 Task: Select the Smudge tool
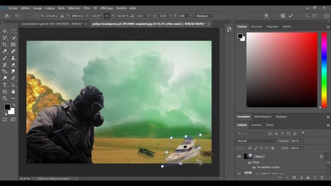pyautogui.click(x=13, y=71)
